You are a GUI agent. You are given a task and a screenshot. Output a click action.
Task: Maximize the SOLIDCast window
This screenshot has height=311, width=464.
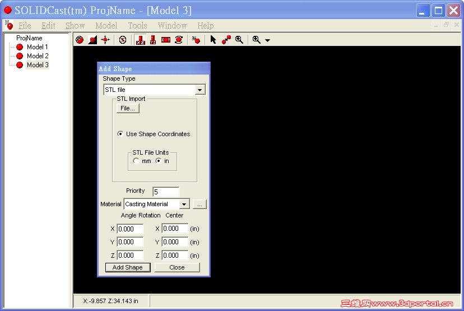(x=438, y=10)
